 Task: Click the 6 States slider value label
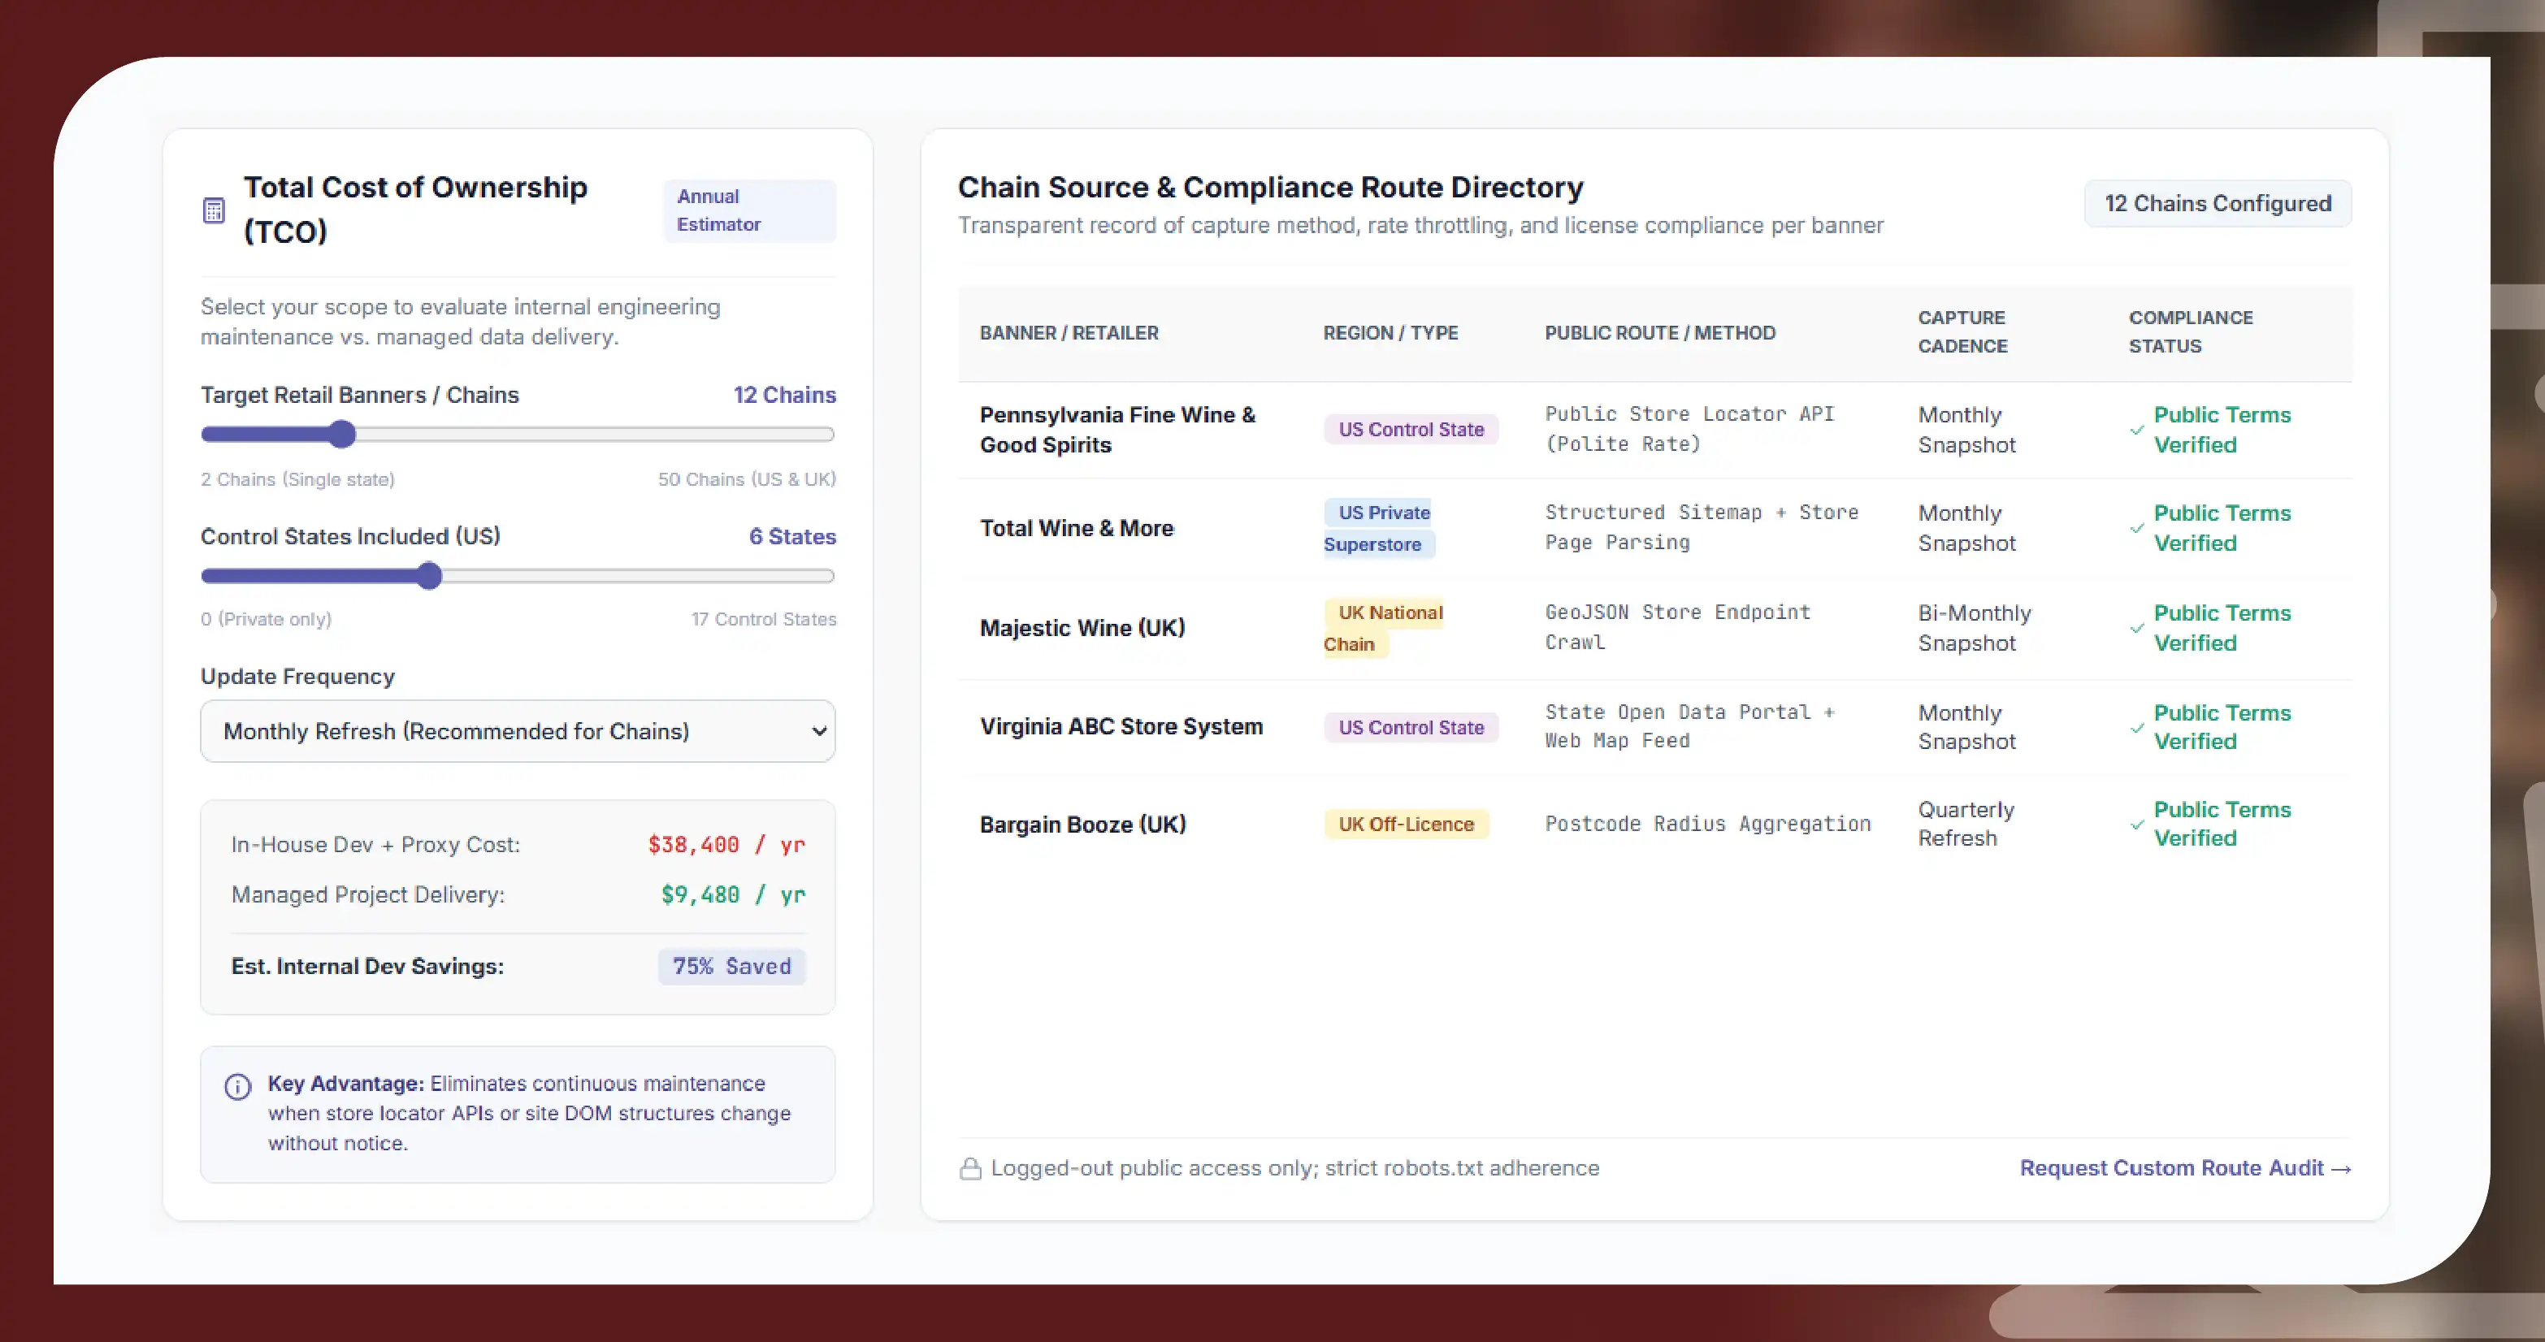click(x=792, y=536)
